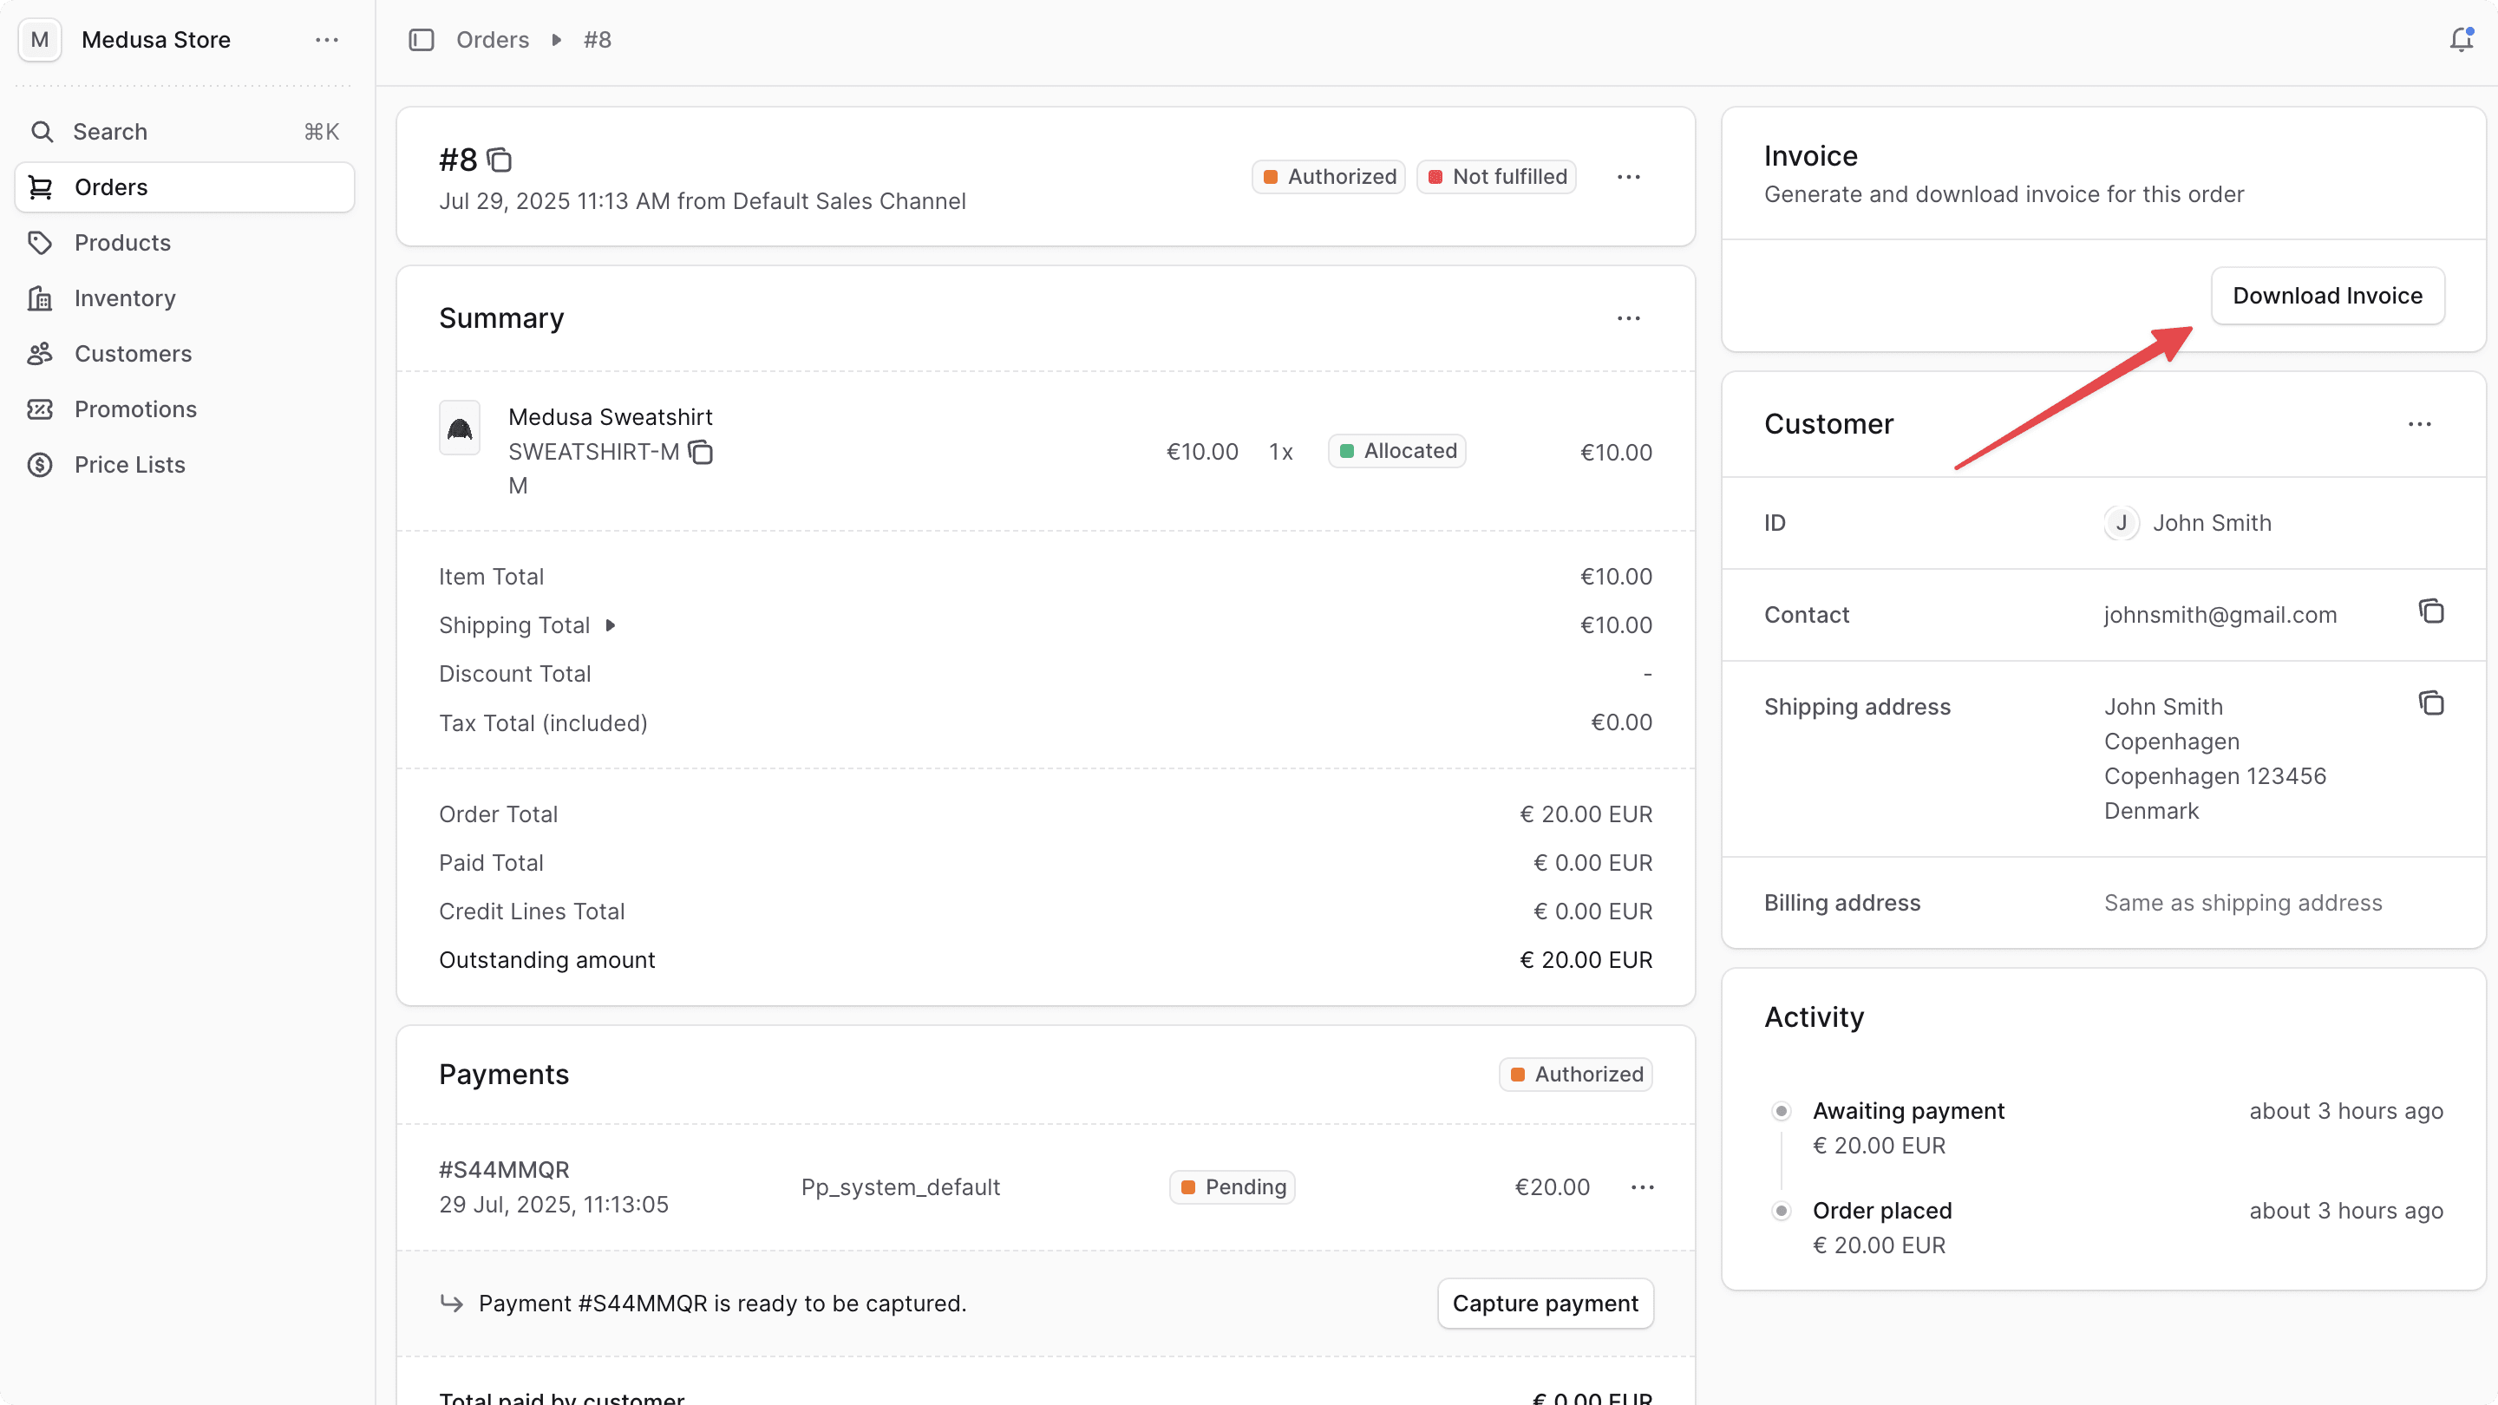Viewport: 2498px width, 1405px height.
Task: Copy the SWEATSHIRT-M SKU
Action: tap(701, 452)
